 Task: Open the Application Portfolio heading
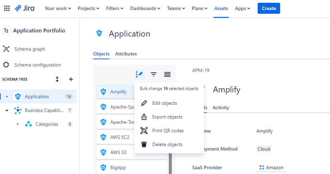[39, 31]
